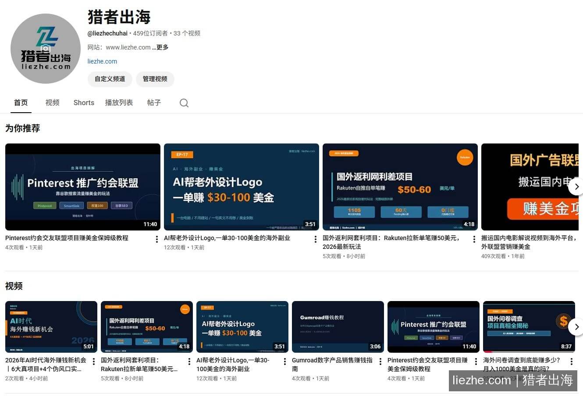
Task: Open the liezhe.com channel link
Action: coord(102,61)
